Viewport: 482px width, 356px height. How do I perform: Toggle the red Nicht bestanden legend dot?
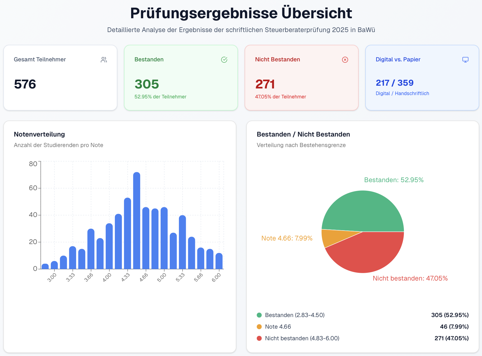point(259,338)
